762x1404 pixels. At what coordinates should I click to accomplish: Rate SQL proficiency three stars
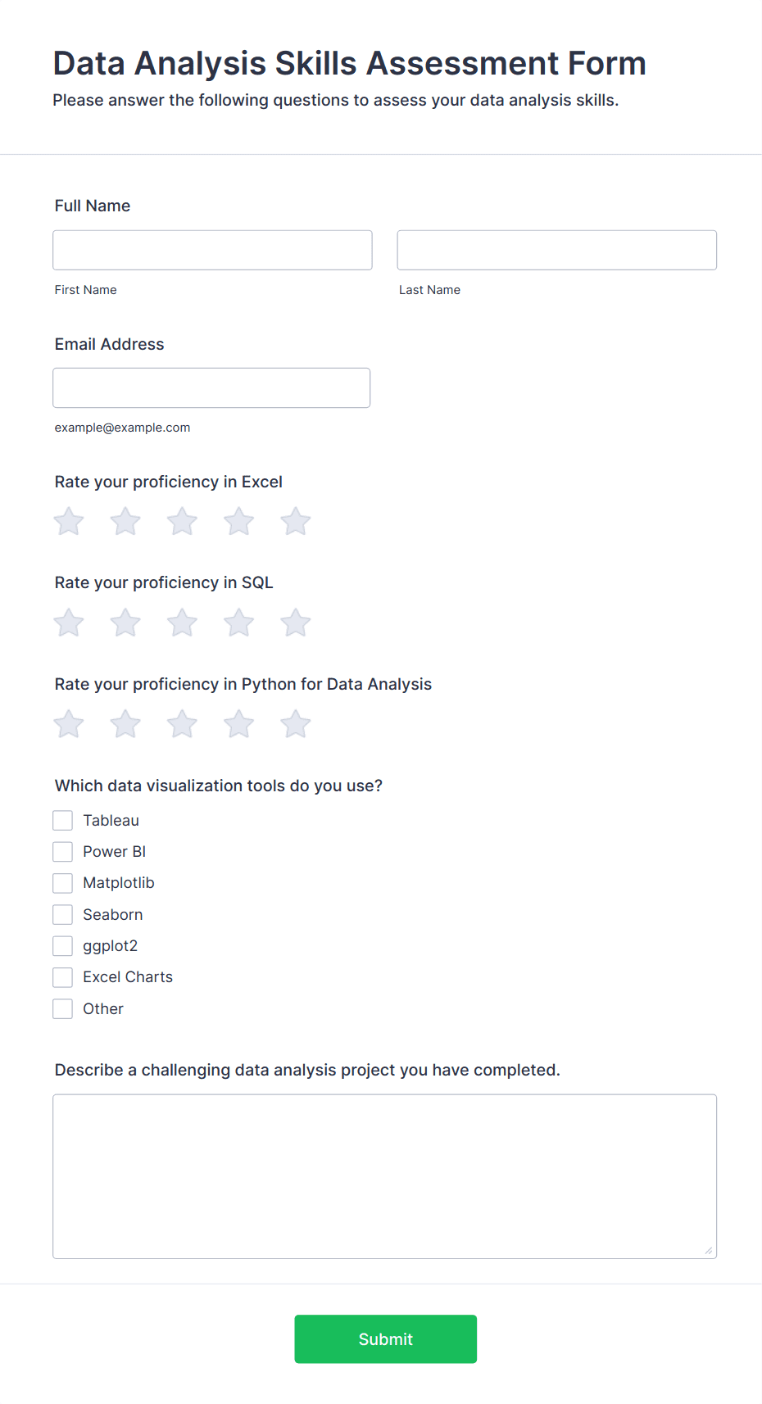[x=182, y=623]
